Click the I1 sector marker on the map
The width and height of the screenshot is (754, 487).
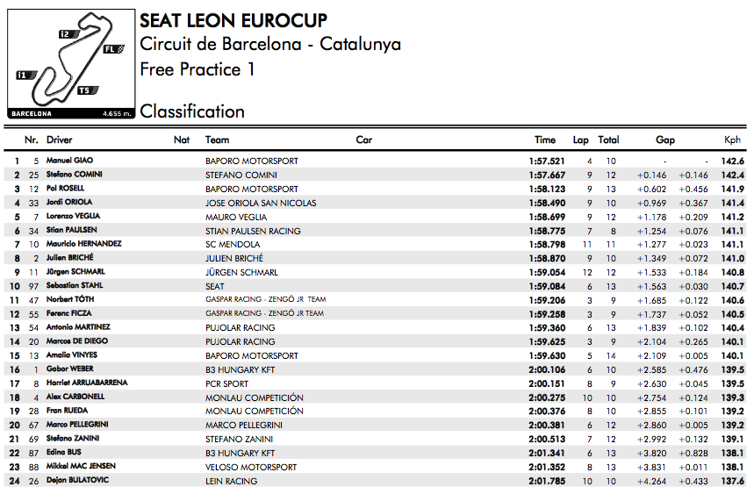point(27,75)
